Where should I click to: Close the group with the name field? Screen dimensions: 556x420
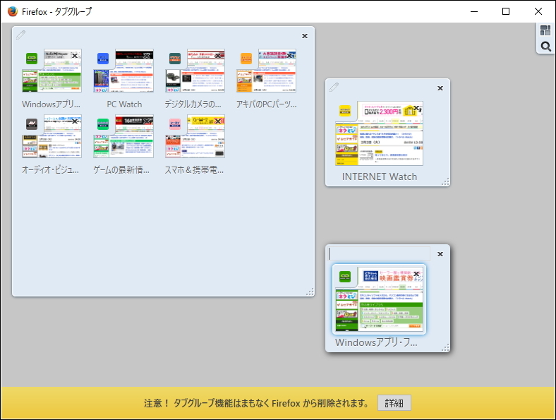(x=440, y=254)
